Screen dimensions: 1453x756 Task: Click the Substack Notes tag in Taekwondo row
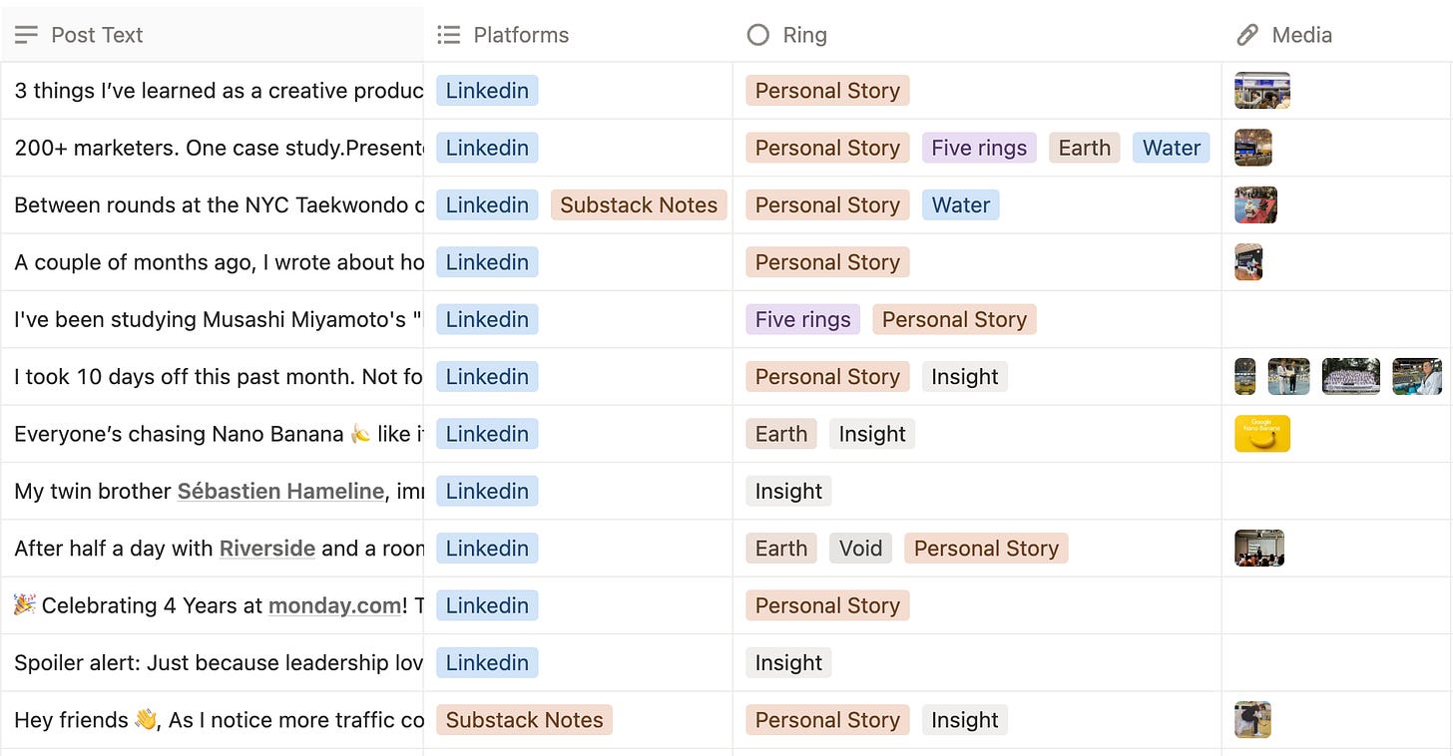click(639, 205)
